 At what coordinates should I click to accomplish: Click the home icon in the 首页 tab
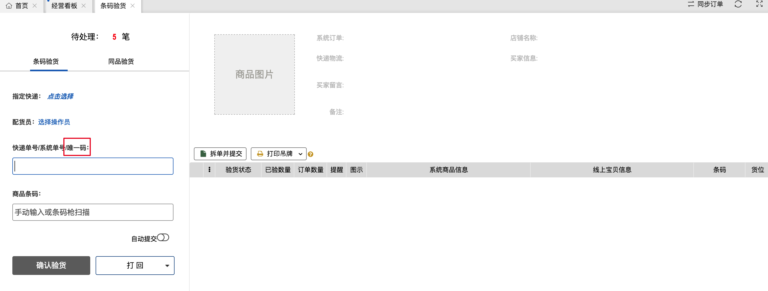point(9,6)
